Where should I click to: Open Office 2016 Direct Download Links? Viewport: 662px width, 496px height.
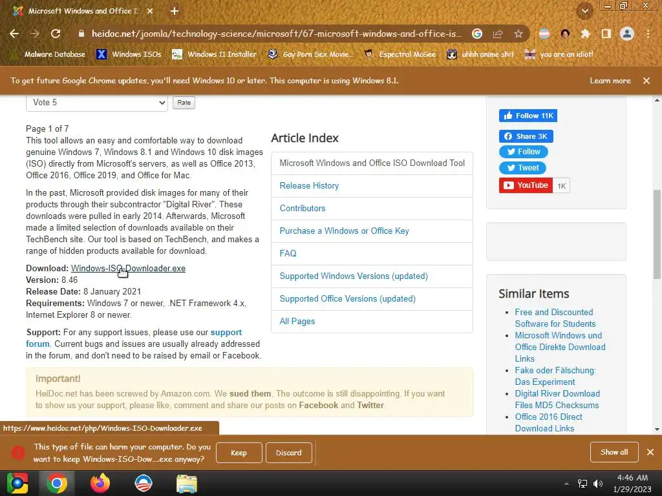pos(548,422)
